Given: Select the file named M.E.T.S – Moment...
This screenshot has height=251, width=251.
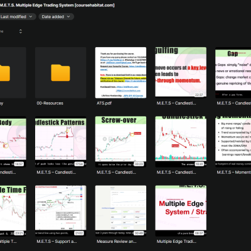Looking at the screenshot, I should pos(233,173).
